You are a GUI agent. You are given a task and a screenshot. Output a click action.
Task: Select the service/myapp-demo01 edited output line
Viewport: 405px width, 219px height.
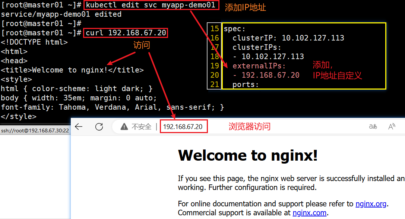tap(61, 14)
